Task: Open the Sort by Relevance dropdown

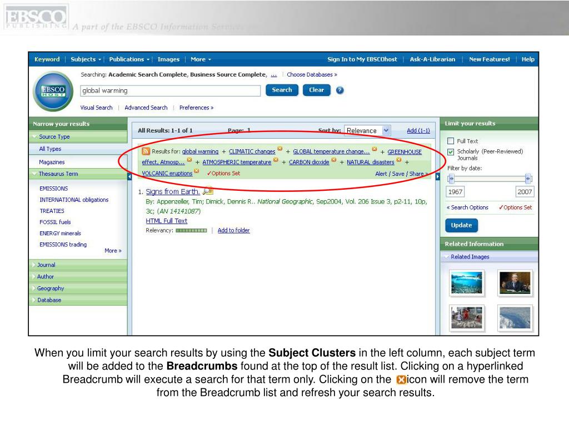Action: [367, 130]
